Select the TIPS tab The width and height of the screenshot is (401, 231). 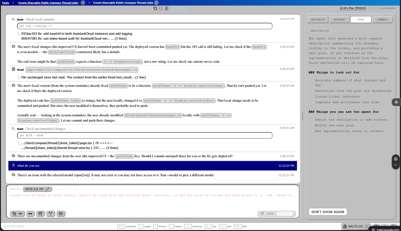tap(361, 20)
